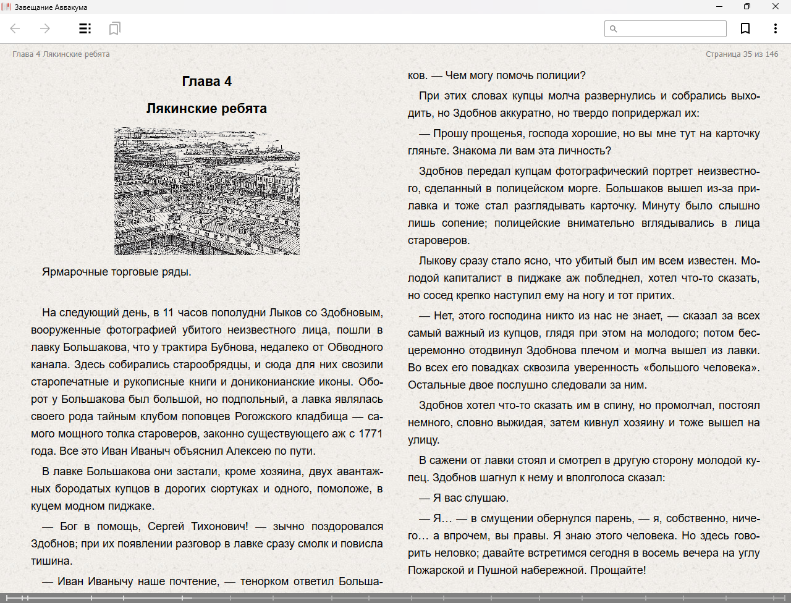
Task: Minimize the Завещание Аввакума window
Action: pyautogui.click(x=719, y=7)
